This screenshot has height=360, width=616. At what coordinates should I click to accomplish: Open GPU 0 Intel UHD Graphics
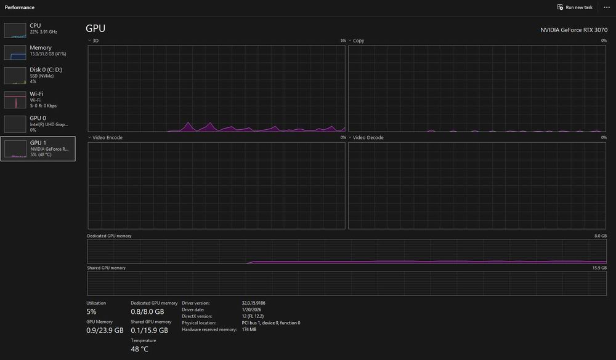point(38,124)
